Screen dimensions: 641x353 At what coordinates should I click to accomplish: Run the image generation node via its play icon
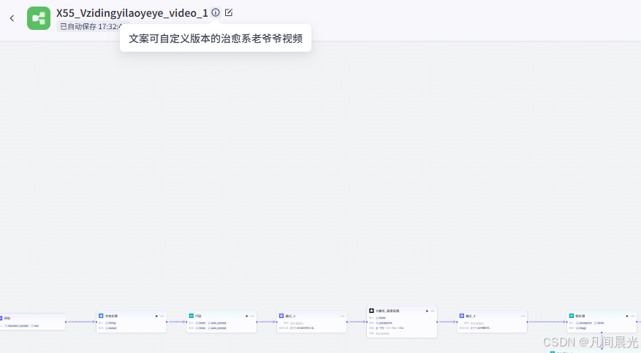click(x=627, y=317)
